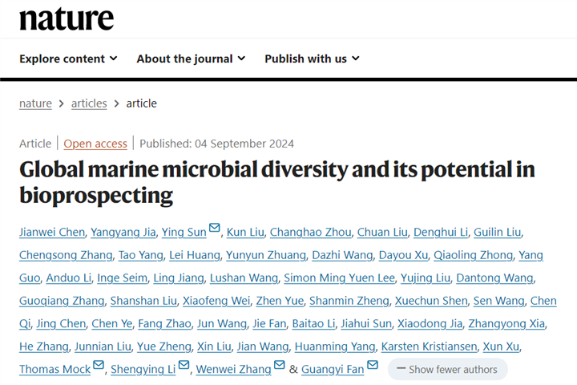Open the articles breadcrumb link
The image size is (577, 385).
(89, 103)
